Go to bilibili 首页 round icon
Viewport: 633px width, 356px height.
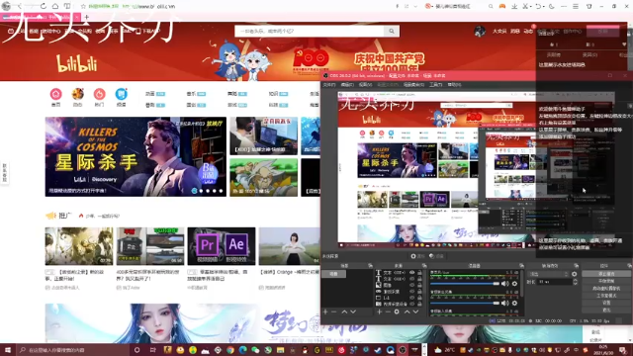coord(55,94)
